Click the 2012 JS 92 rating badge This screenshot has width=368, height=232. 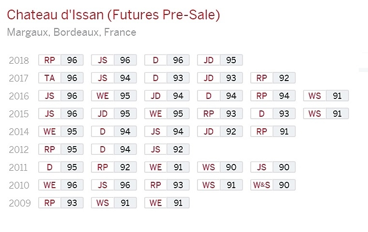pyautogui.click(x=167, y=150)
